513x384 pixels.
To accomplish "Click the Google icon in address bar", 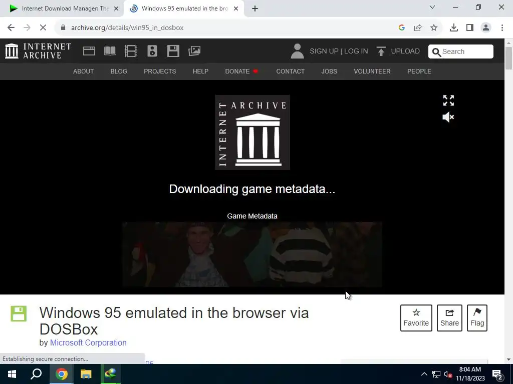I will tap(402, 27).
